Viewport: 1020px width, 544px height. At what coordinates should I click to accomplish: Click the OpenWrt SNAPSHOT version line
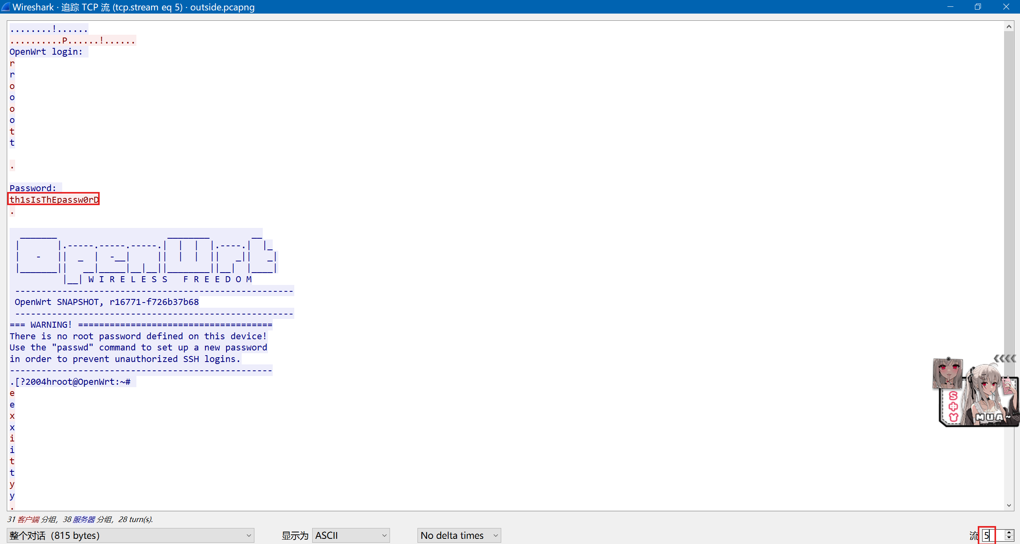tap(106, 302)
